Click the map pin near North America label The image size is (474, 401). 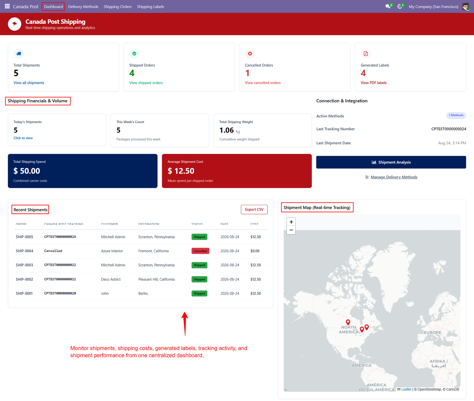click(x=348, y=322)
